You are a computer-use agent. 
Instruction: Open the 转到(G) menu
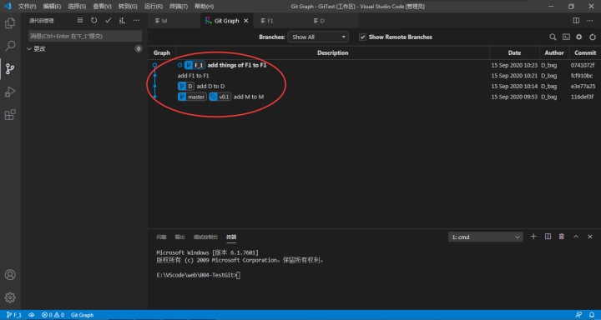pos(128,7)
